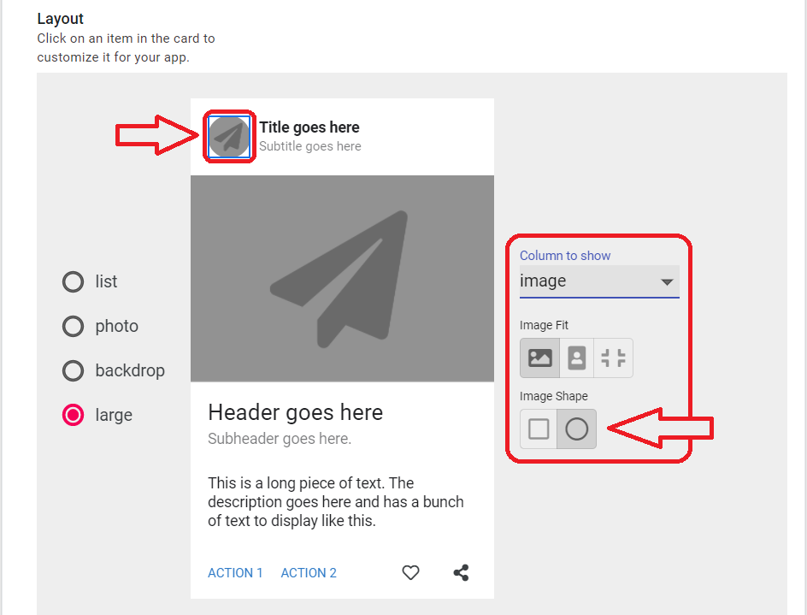Image resolution: width=807 pixels, height=615 pixels.
Task: Select the backdrop layout radio button
Action: tap(73, 371)
